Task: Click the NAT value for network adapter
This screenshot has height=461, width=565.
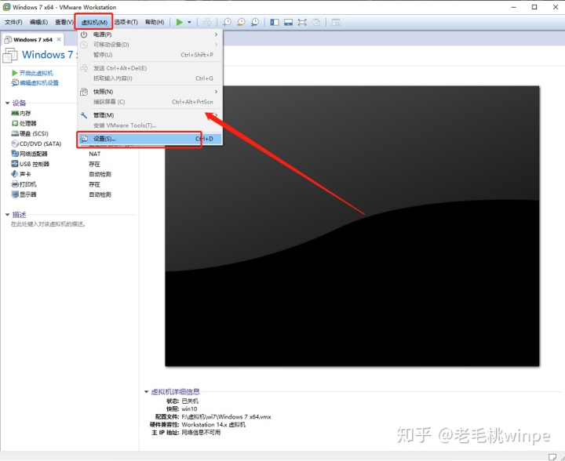Action: [95, 154]
